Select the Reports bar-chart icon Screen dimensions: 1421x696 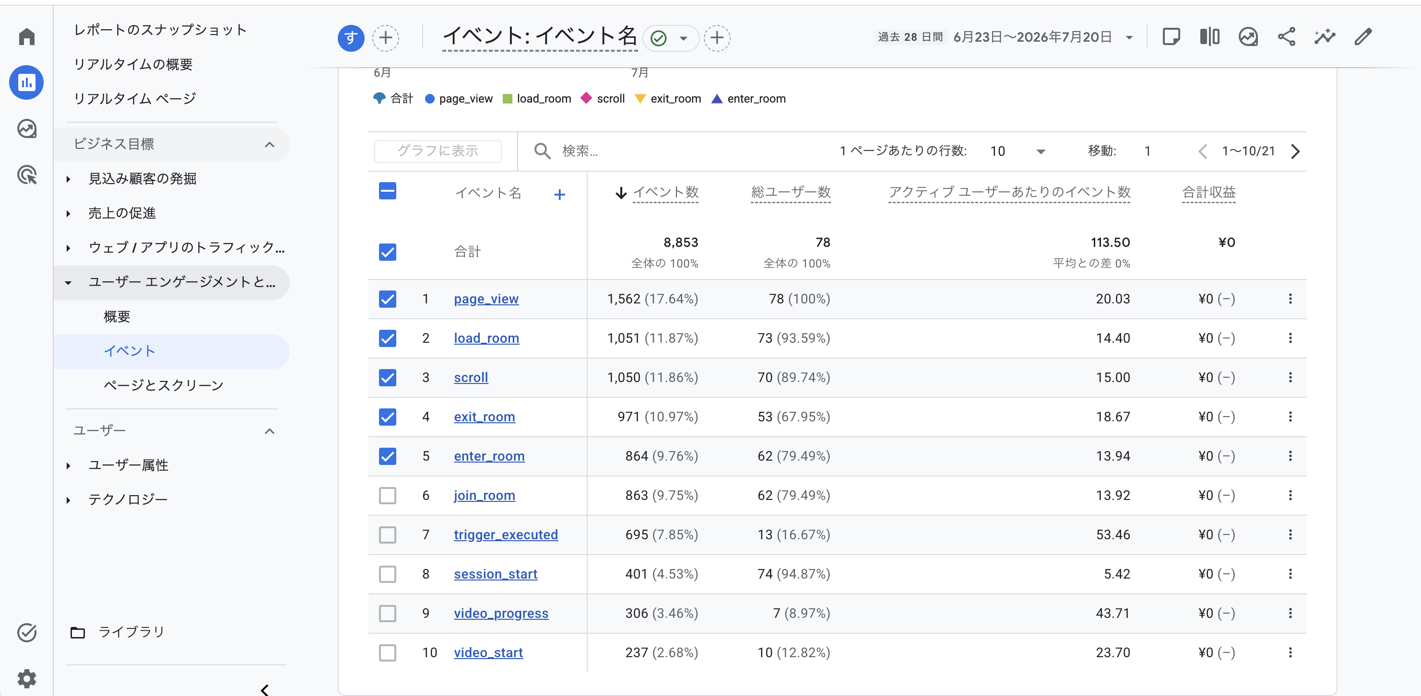26,82
